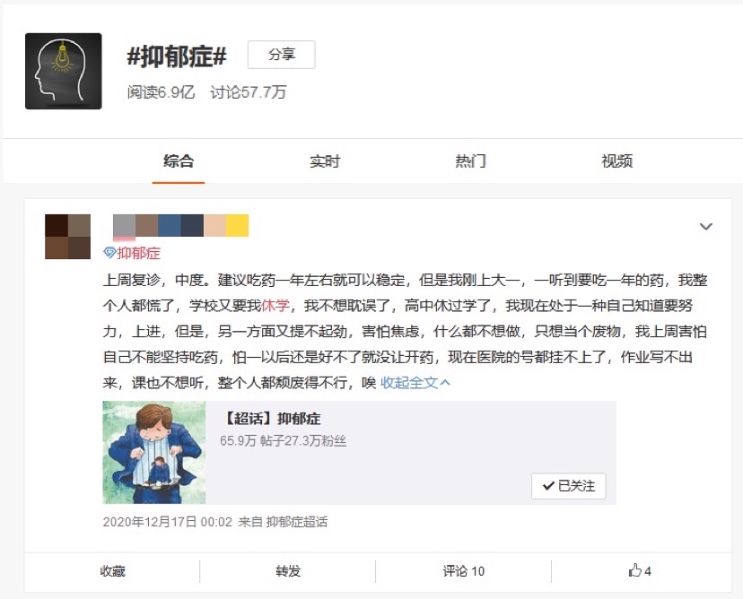
Task: Click the 抑郁症 topic head avatar icon
Action: [x=64, y=71]
